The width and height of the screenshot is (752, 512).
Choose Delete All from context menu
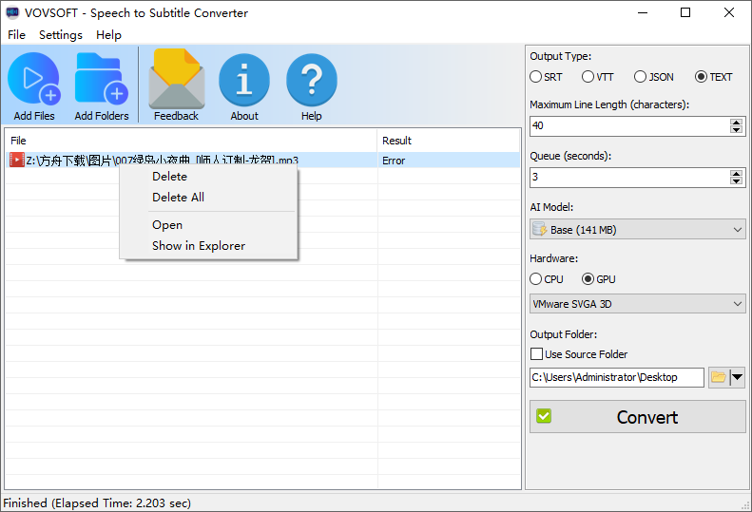tap(208, 197)
